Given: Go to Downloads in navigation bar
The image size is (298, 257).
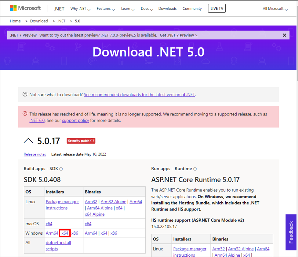Looking at the screenshot, I should point(167,9).
